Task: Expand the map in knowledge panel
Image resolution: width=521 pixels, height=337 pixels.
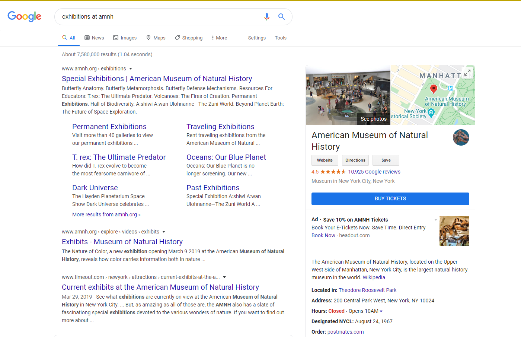Action: coord(467,73)
